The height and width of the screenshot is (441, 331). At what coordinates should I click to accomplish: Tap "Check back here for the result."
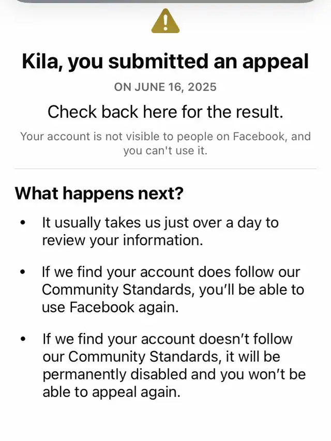point(165,112)
